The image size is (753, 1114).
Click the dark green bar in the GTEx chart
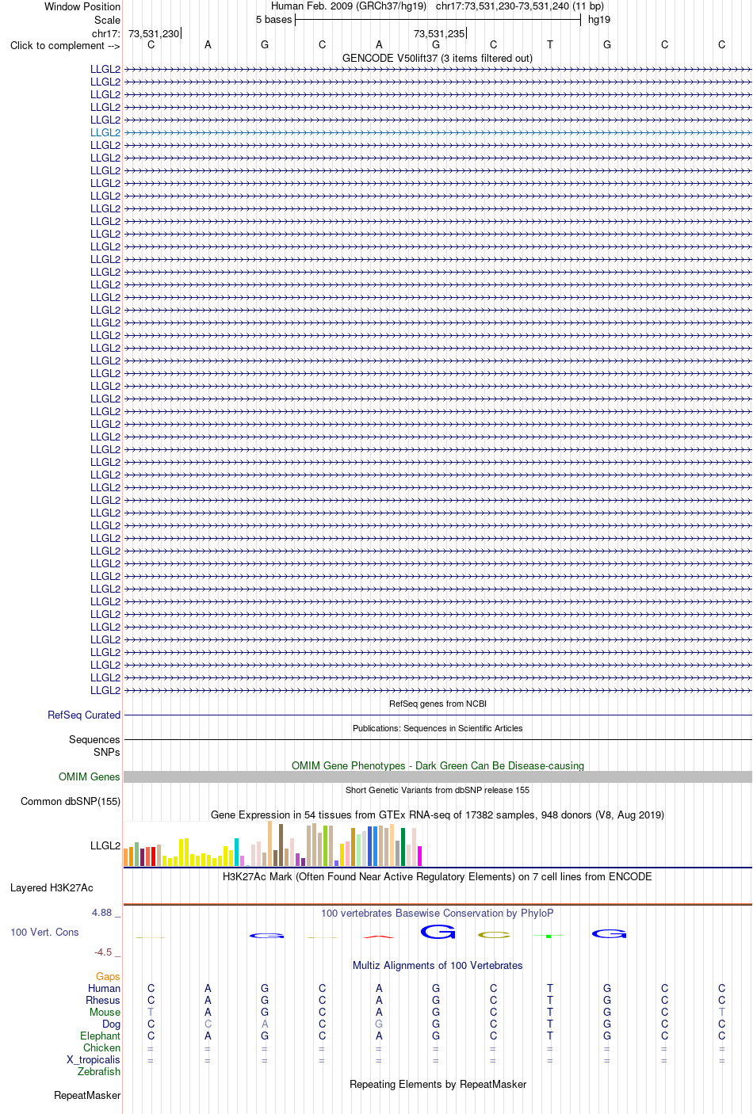[403, 847]
